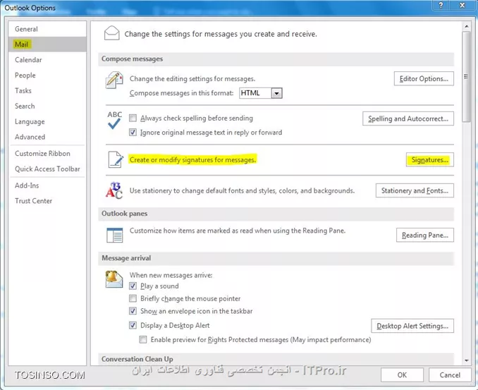This screenshot has height=390, width=478.
Task: Open Desktop Alert Settings
Action: point(412,326)
